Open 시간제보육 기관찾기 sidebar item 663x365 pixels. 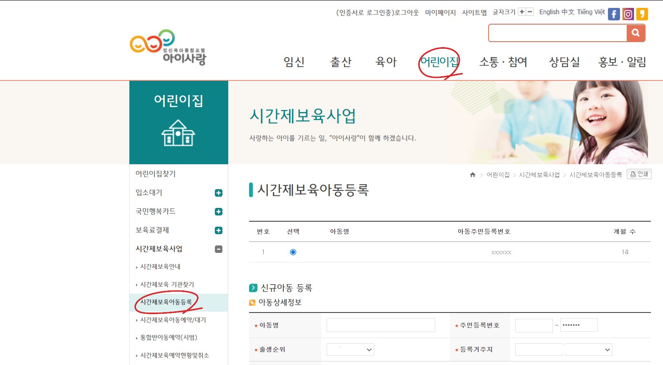point(167,285)
